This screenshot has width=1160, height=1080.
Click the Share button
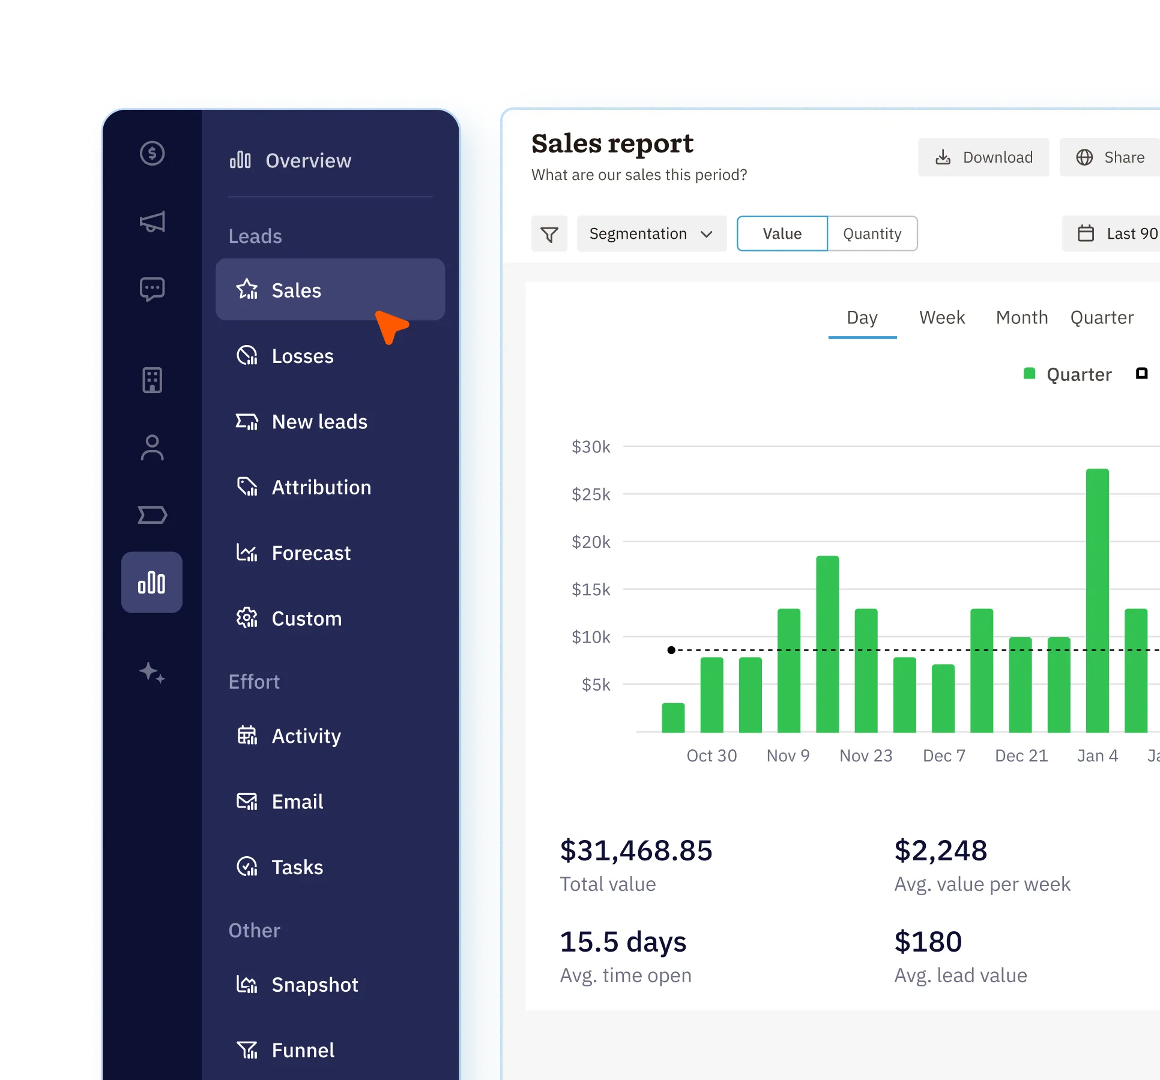click(x=1111, y=157)
